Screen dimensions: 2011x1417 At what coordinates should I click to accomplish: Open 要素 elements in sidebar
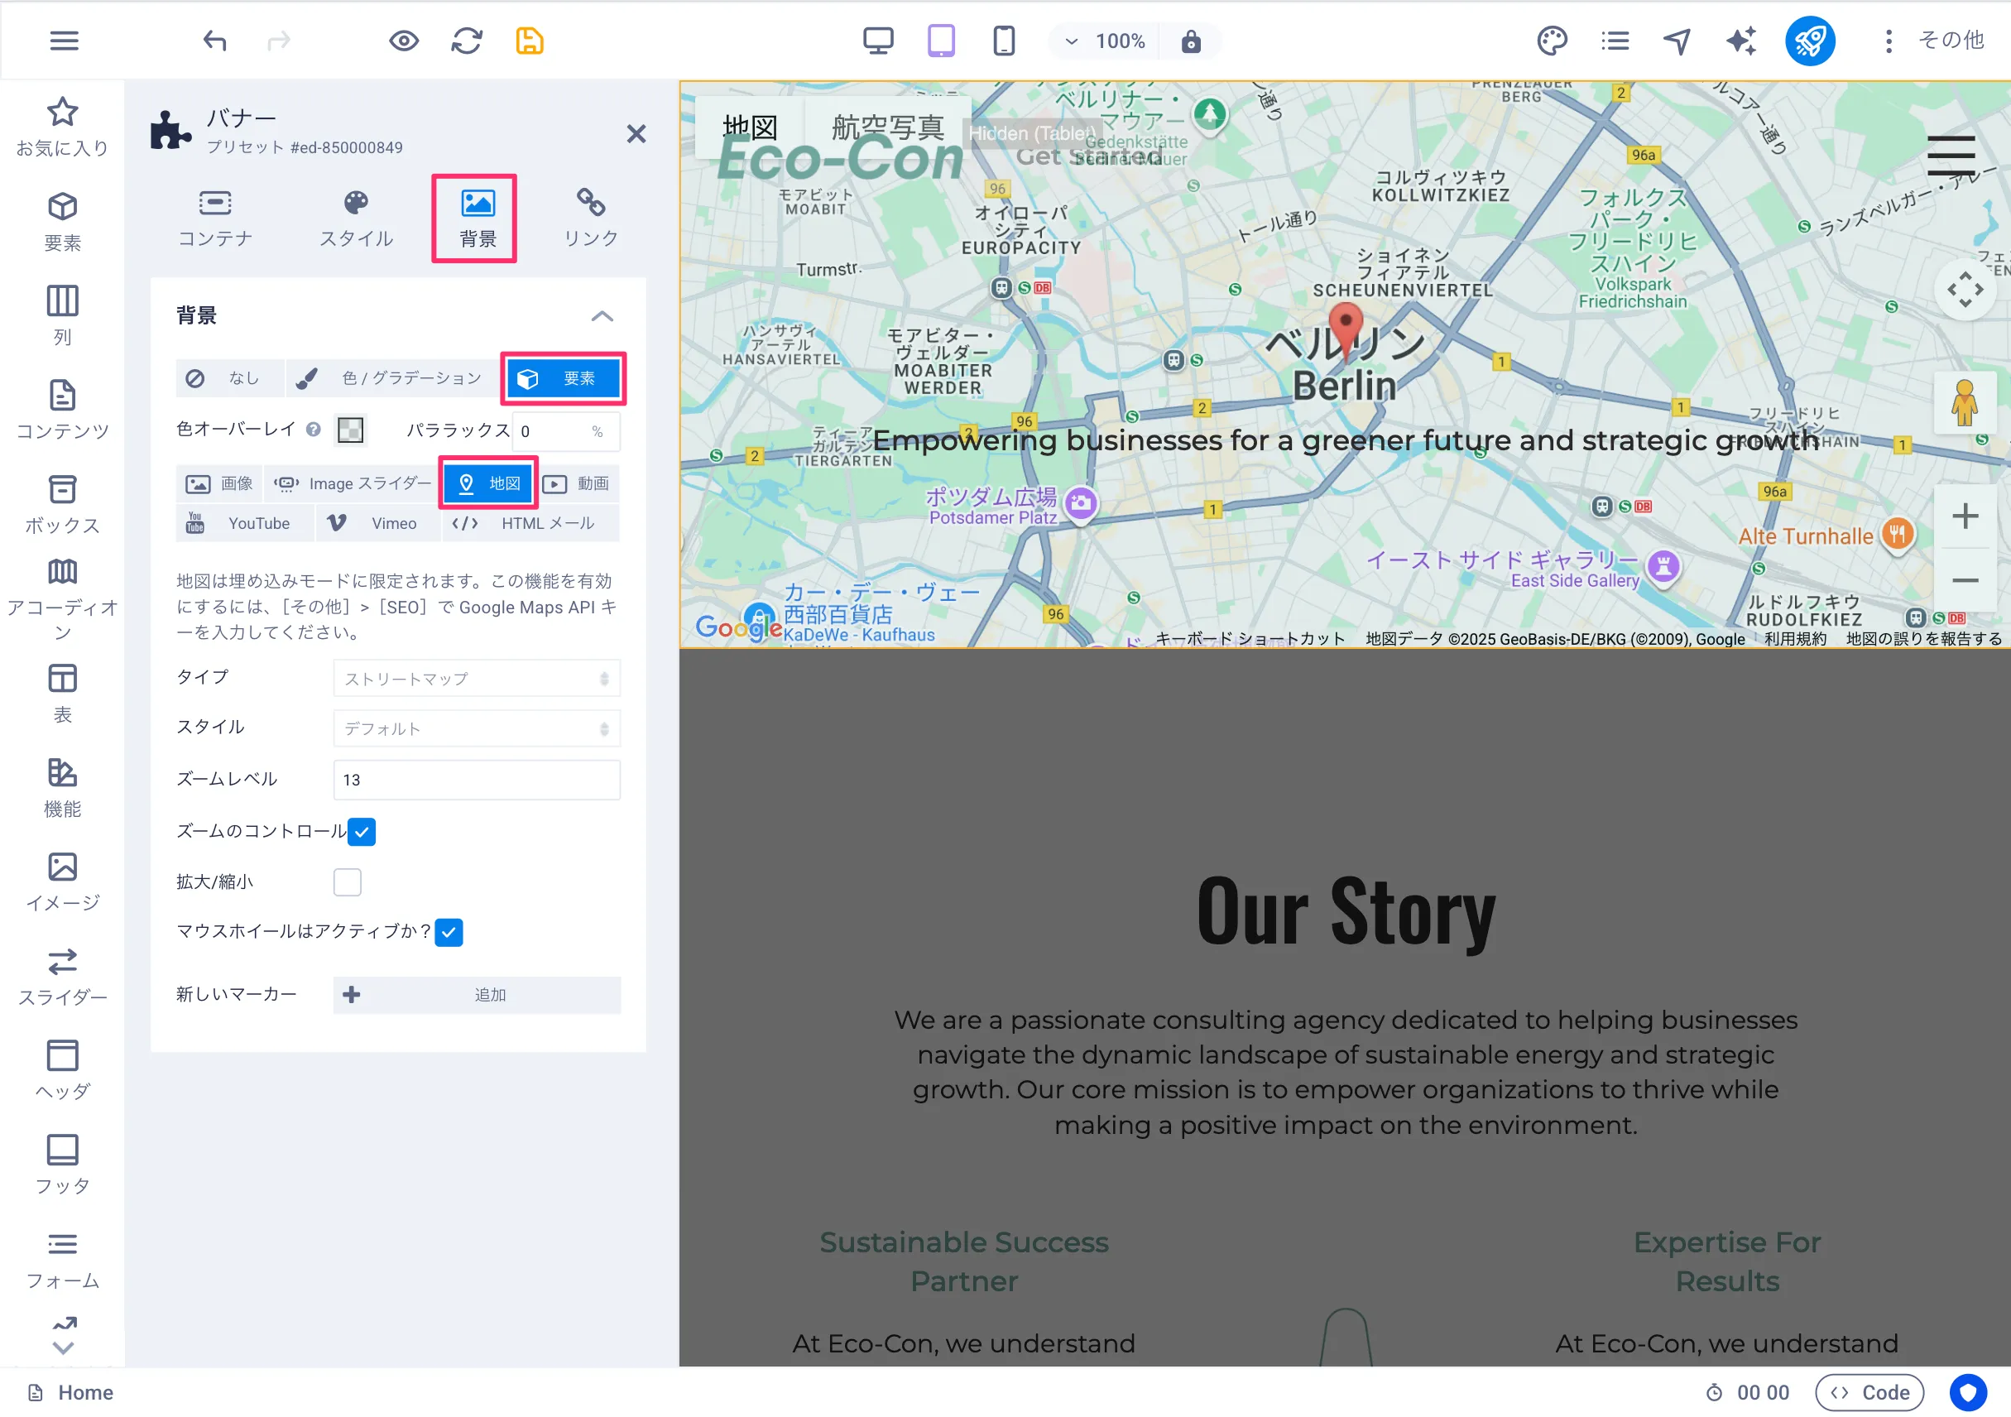click(x=62, y=223)
